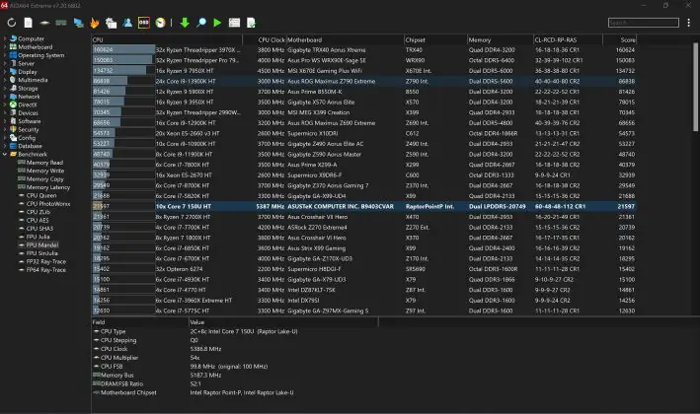Click the gear-and-window preferences toolbar icon
This screenshot has height=414, width=700.
[111, 23]
